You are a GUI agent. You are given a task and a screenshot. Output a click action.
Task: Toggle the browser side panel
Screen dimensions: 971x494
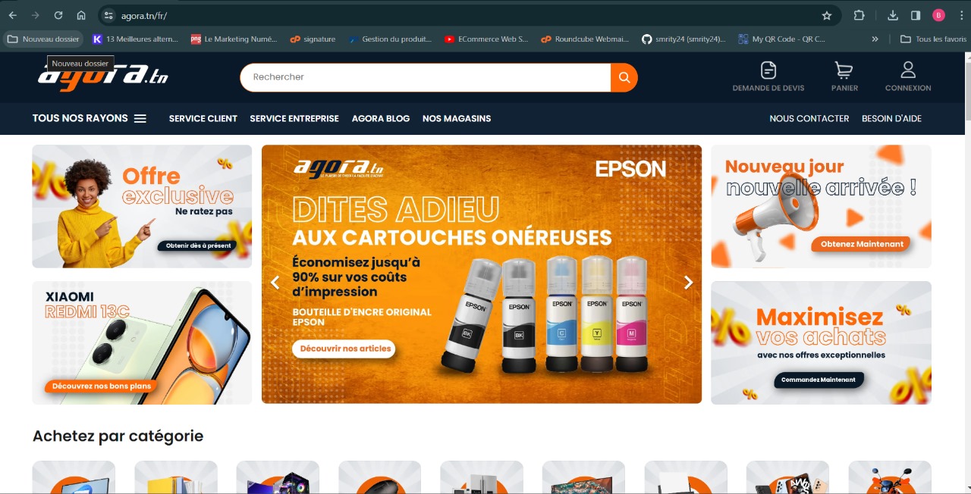(916, 15)
